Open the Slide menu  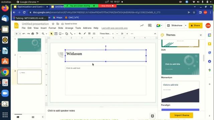point(61,28)
